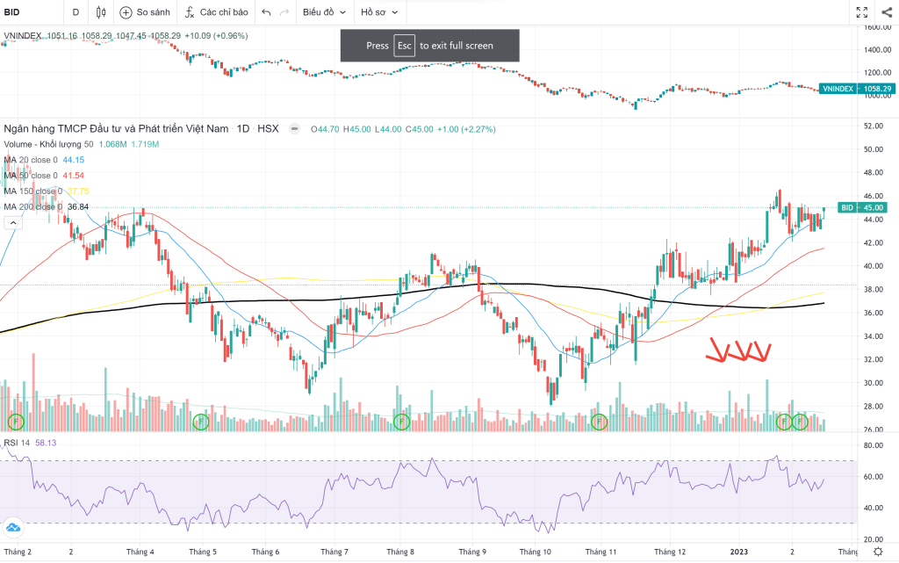The height and width of the screenshot is (563, 899).
Task: Toggle the MA 200 close indicator legend
Action: (32, 207)
